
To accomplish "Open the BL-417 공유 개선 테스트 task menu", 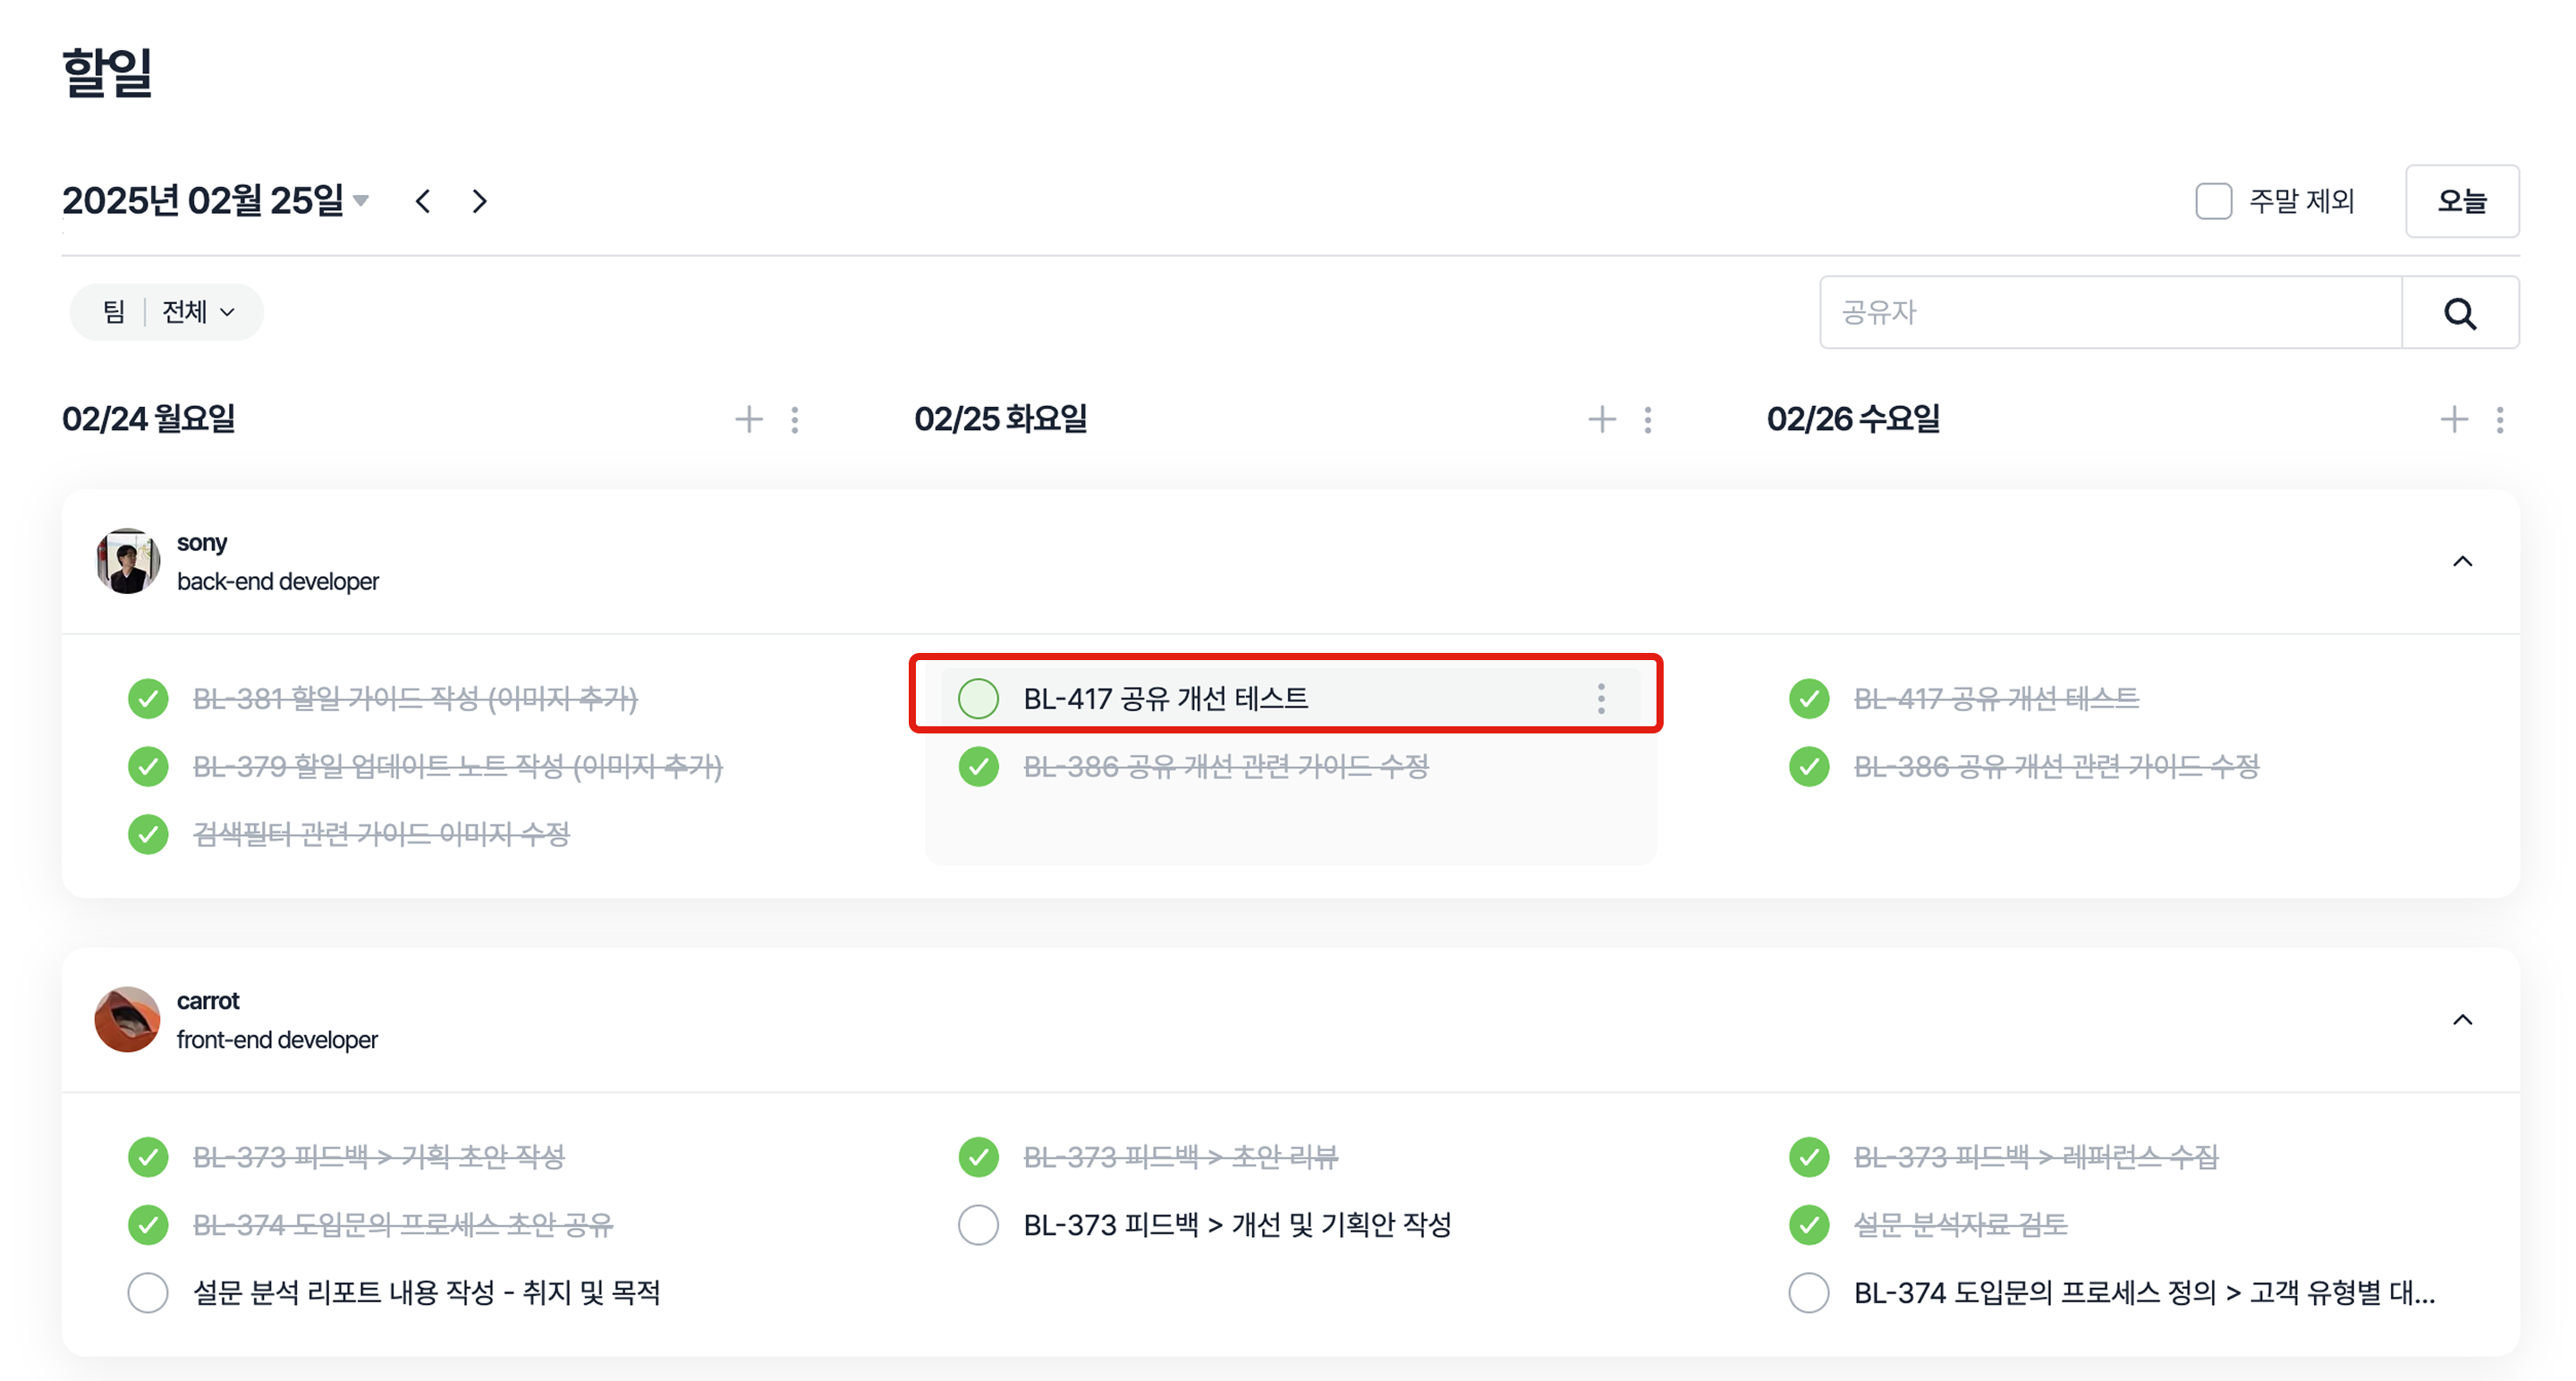I will (1601, 698).
